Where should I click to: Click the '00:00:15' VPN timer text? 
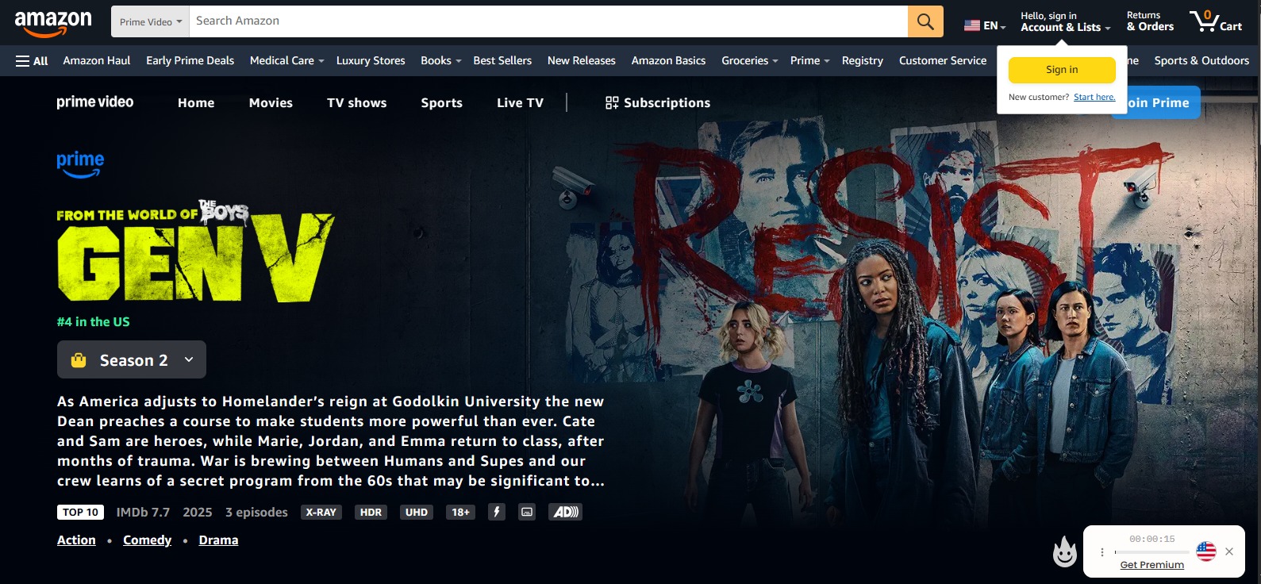click(1152, 539)
